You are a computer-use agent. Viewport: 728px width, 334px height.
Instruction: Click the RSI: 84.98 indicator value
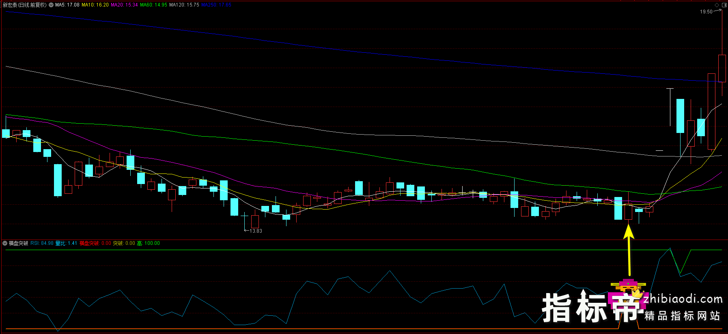42,243
